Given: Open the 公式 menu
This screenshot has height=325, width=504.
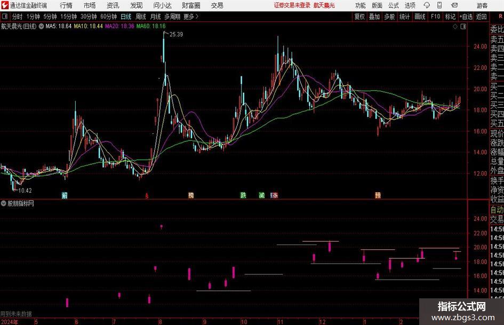Looking at the screenshot, I should tap(394, 5).
